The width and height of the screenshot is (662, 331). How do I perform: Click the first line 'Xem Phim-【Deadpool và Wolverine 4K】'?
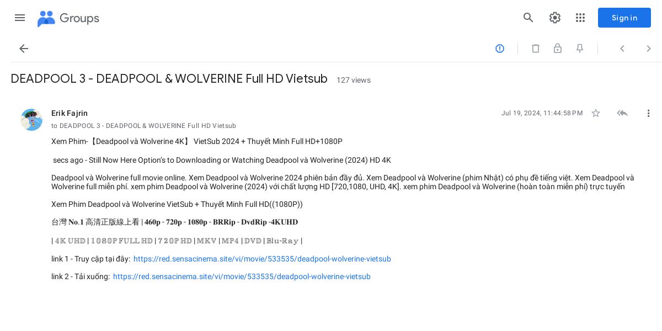click(197, 141)
